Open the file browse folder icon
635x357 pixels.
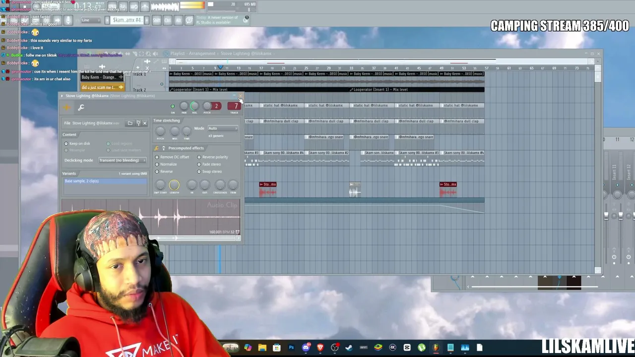(x=130, y=123)
